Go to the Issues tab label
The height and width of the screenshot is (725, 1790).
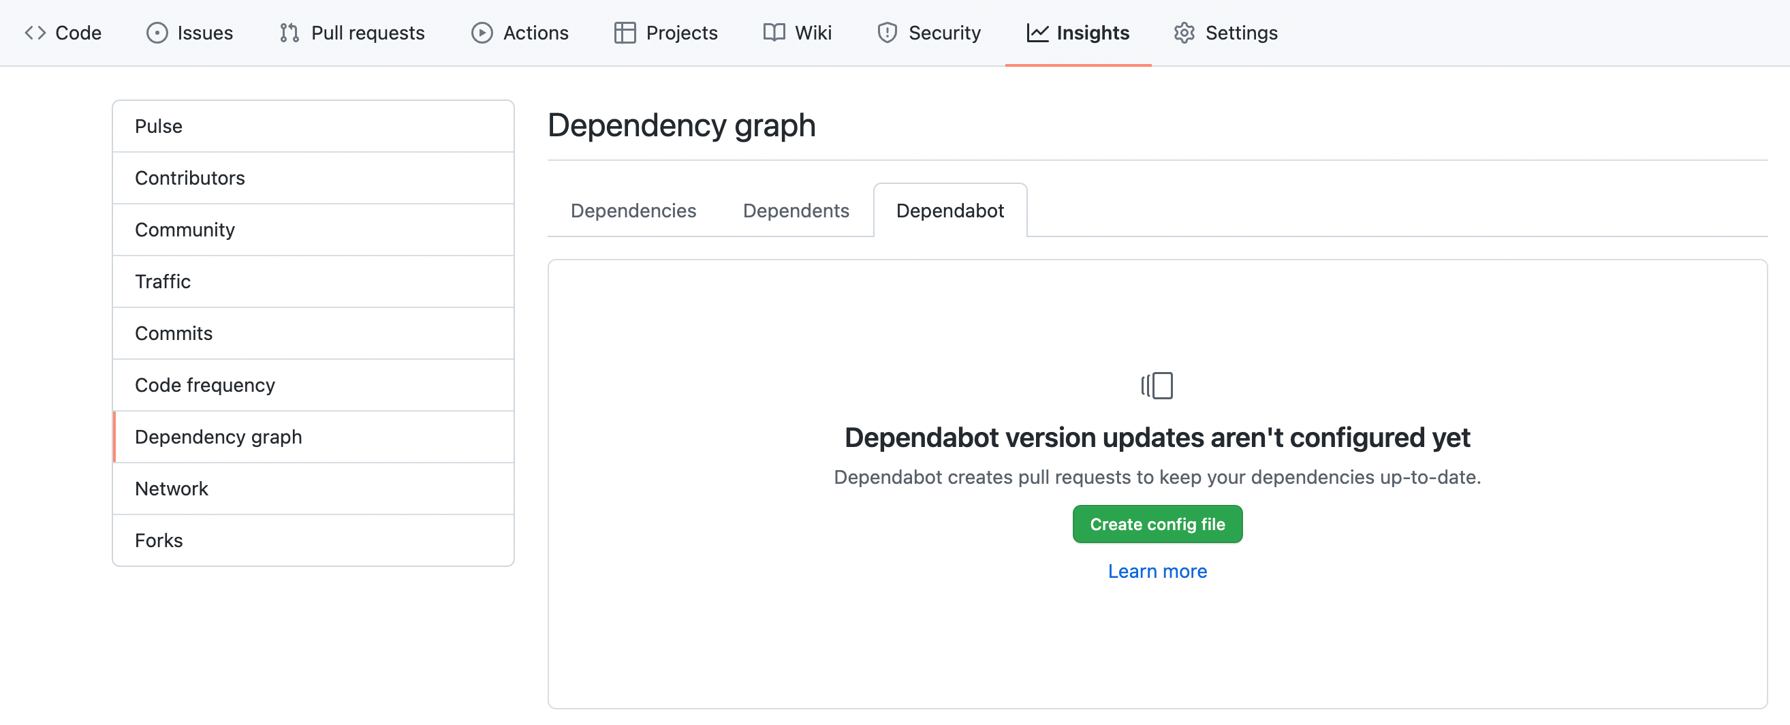pyautogui.click(x=205, y=33)
